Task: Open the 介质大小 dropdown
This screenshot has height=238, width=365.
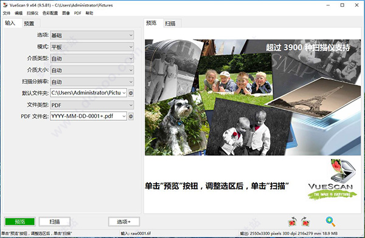Action: click(x=92, y=70)
